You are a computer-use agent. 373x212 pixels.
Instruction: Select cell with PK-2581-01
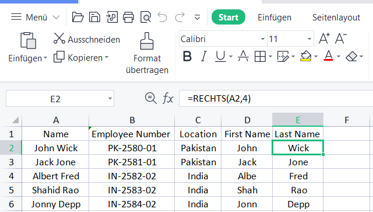click(x=132, y=162)
